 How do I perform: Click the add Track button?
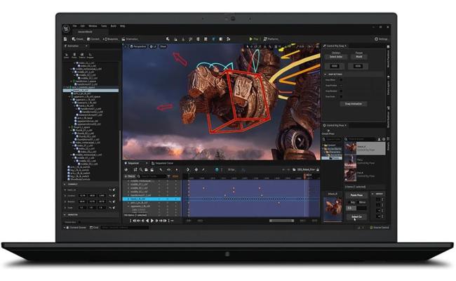[x=130, y=176]
